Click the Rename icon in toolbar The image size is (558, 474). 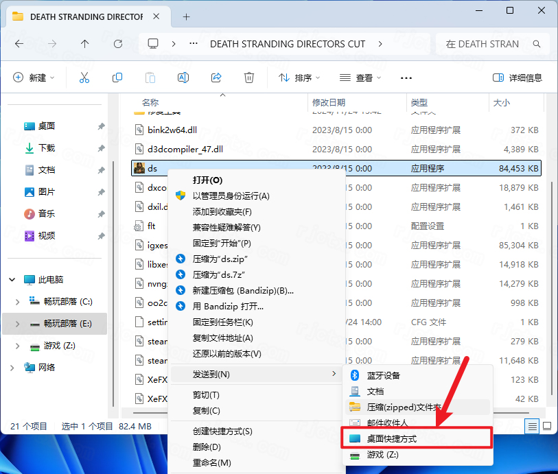[x=183, y=78]
